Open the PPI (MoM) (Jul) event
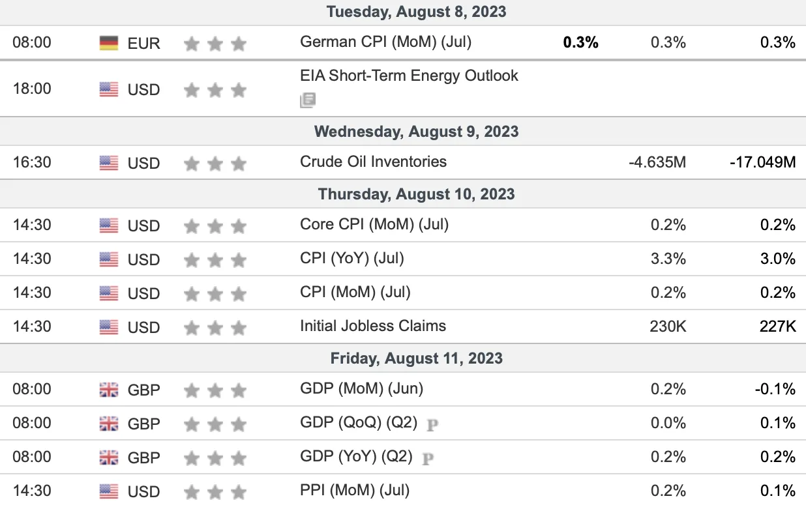Screen dimensions: 806x507 (x=355, y=490)
